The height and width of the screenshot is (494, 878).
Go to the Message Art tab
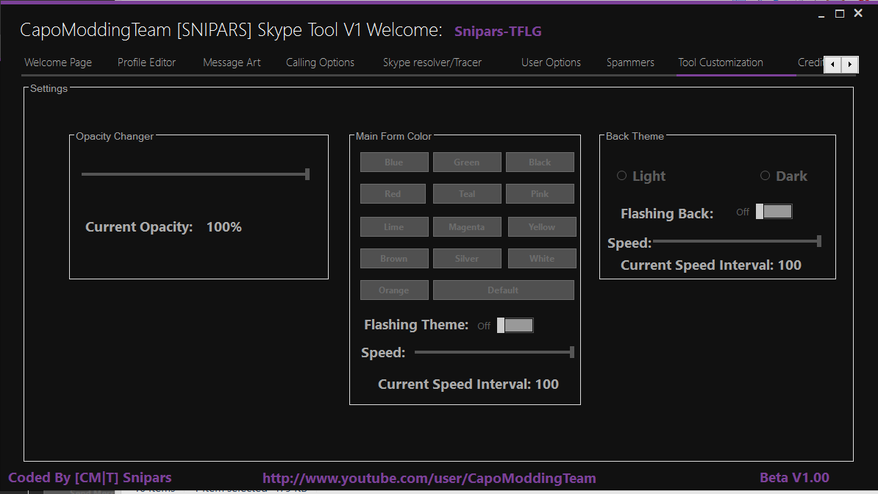[232, 62]
